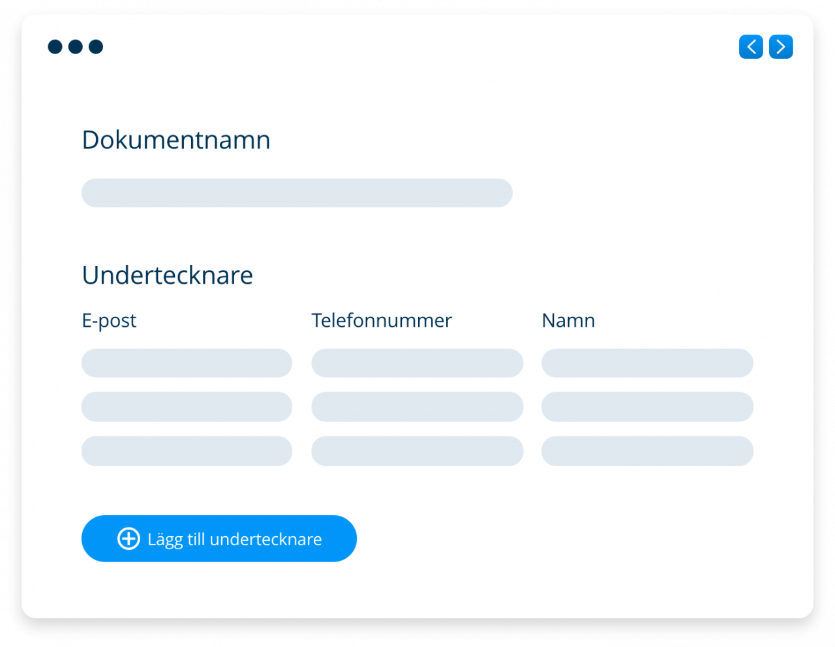Image resolution: width=835 pixels, height=647 pixels.
Task: Select the last E-post input field
Action: 187,451
